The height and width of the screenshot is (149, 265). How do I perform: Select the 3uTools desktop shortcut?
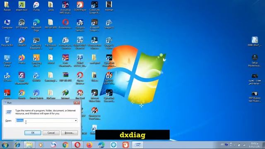point(7,77)
